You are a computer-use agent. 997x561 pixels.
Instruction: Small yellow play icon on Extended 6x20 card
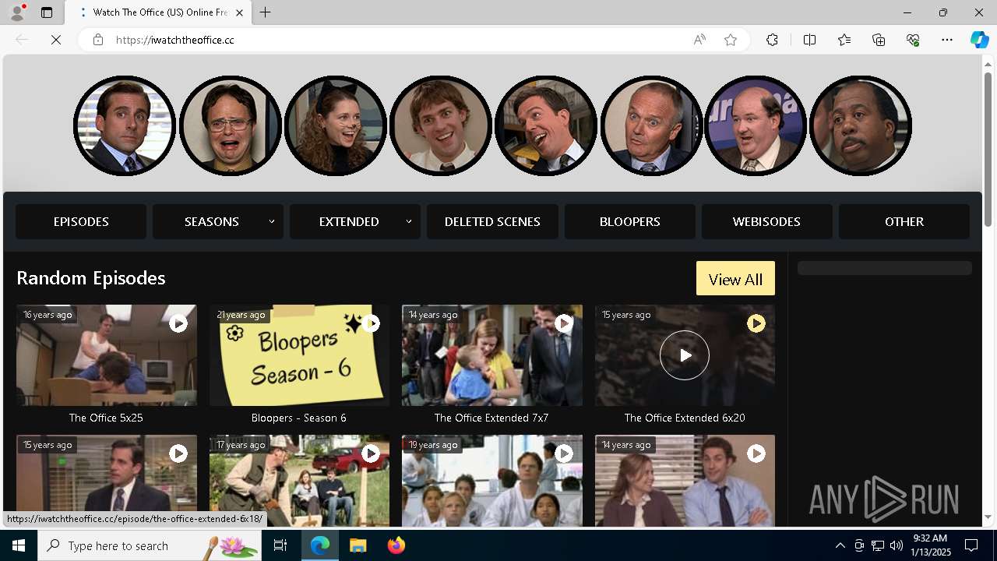tap(756, 323)
